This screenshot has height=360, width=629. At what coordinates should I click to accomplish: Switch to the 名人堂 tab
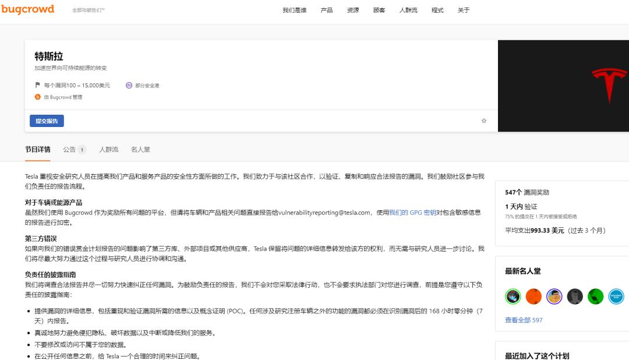pyautogui.click(x=140, y=149)
